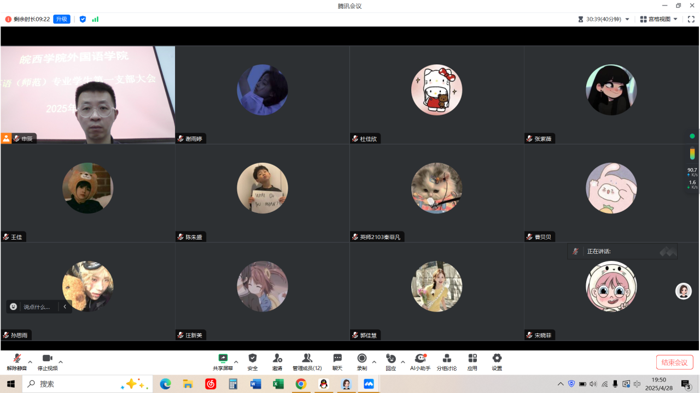
Task: Click the blue 升级 upgrade button
Action: coord(62,19)
